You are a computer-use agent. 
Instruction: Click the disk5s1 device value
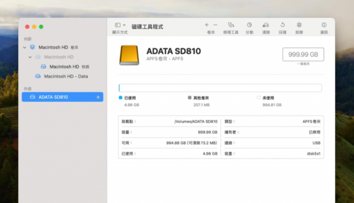tap(314, 153)
